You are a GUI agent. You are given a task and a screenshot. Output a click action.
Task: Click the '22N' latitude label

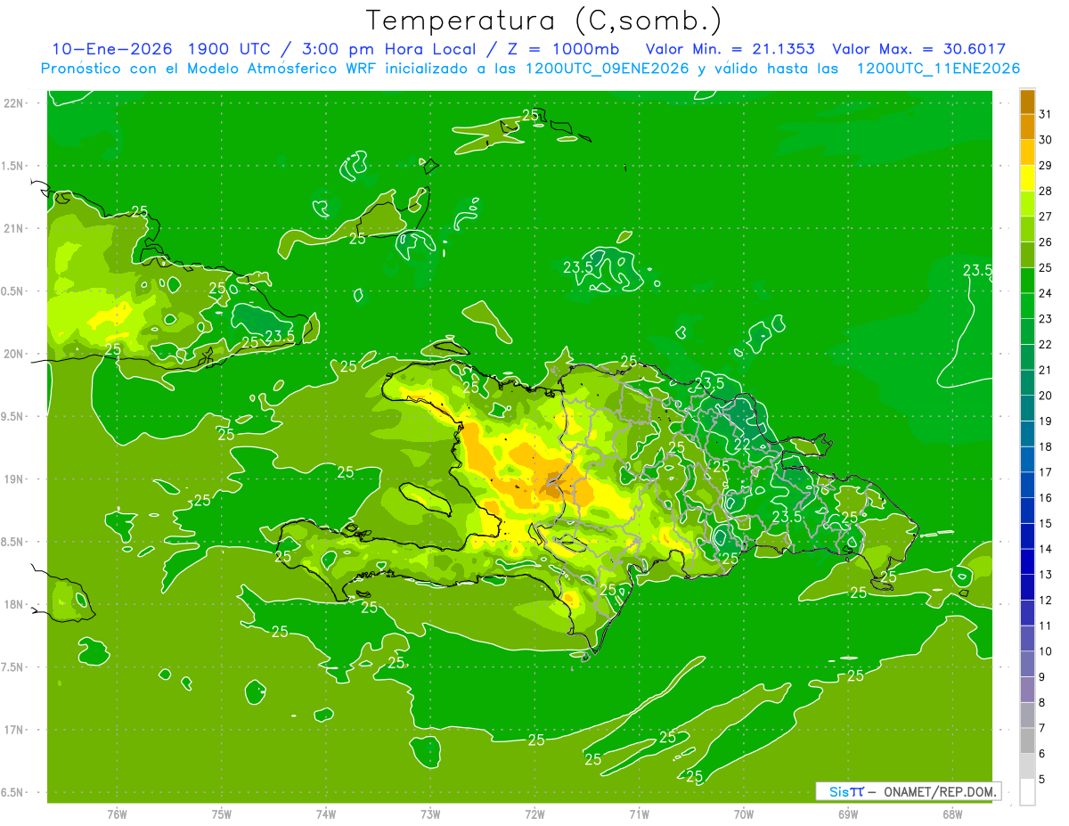pyautogui.click(x=12, y=102)
